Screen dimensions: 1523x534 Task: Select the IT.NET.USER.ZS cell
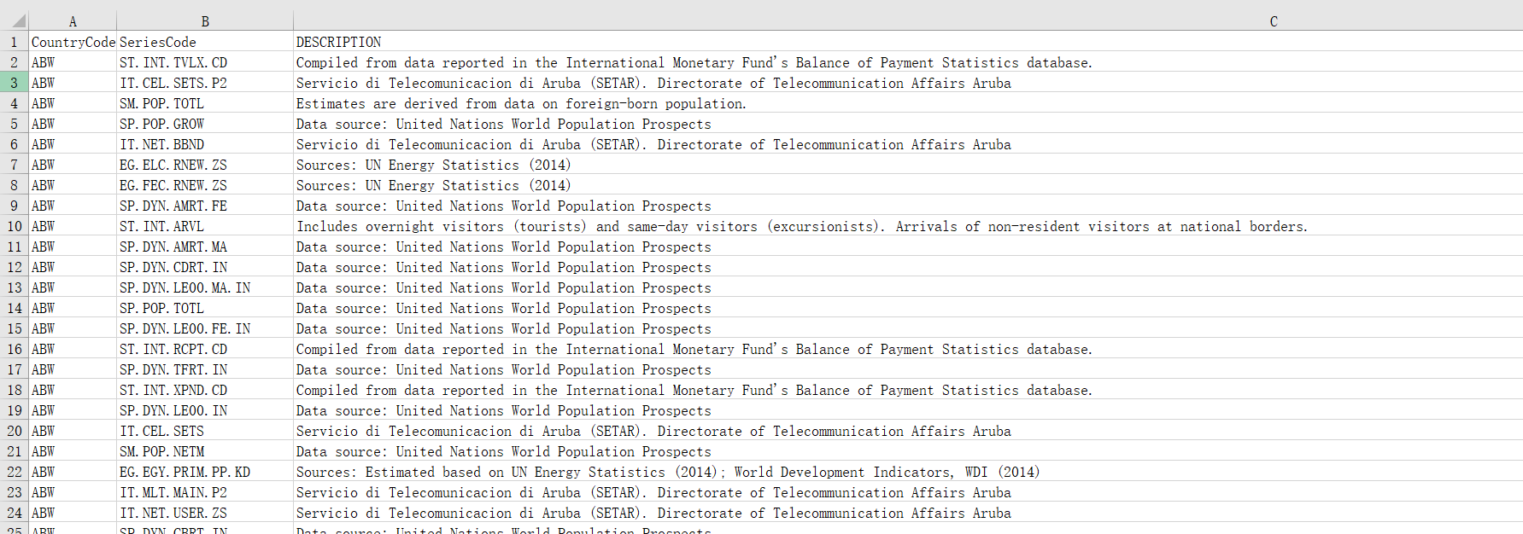coord(173,513)
